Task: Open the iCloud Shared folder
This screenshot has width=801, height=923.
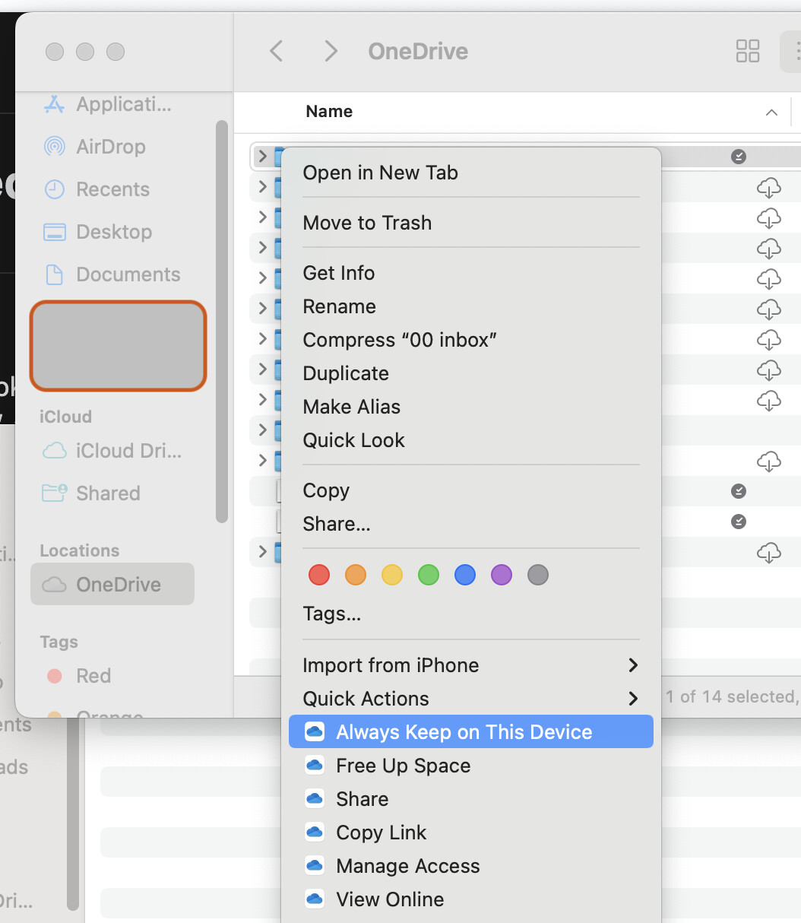Action: [91, 493]
